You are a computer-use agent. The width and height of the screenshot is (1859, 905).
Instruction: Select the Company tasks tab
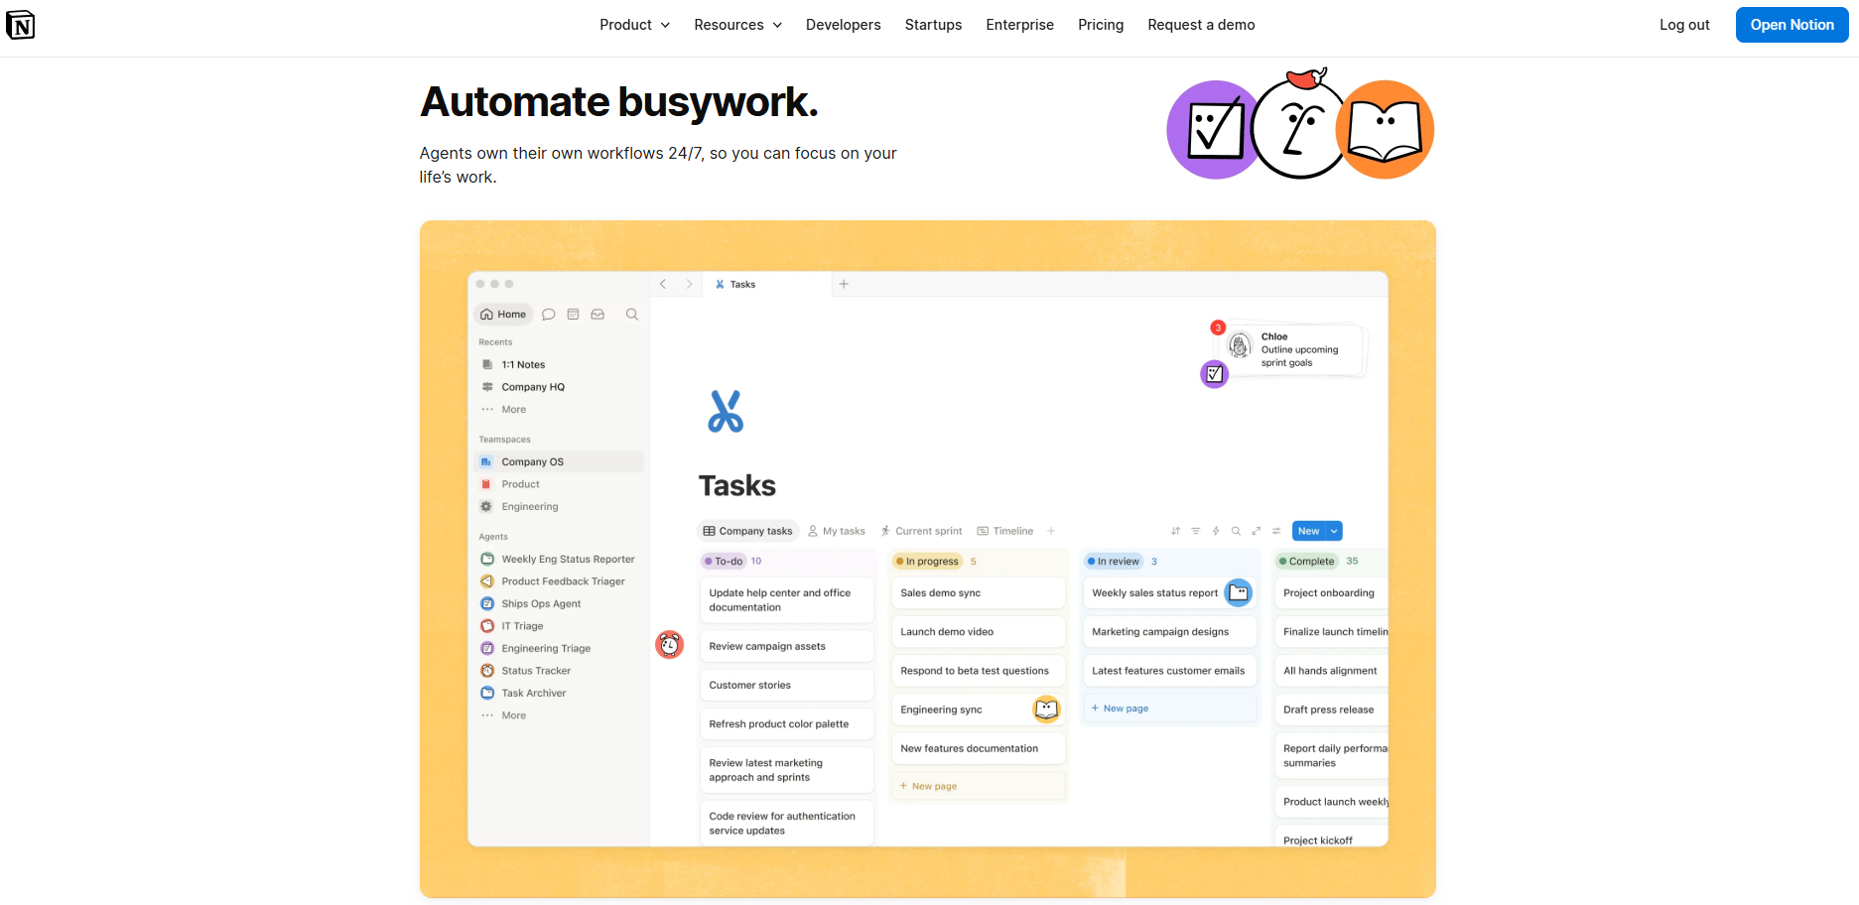pyautogui.click(x=748, y=532)
